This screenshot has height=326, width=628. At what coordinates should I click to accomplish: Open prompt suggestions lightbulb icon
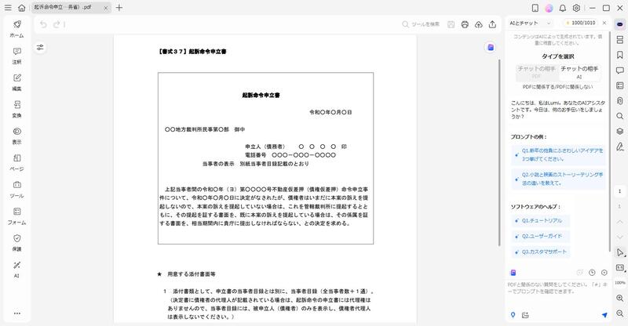pos(513,315)
